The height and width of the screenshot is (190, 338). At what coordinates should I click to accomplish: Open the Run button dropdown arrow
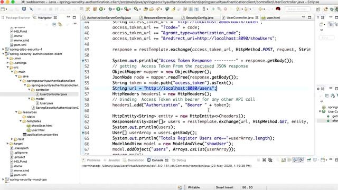point(122,9)
